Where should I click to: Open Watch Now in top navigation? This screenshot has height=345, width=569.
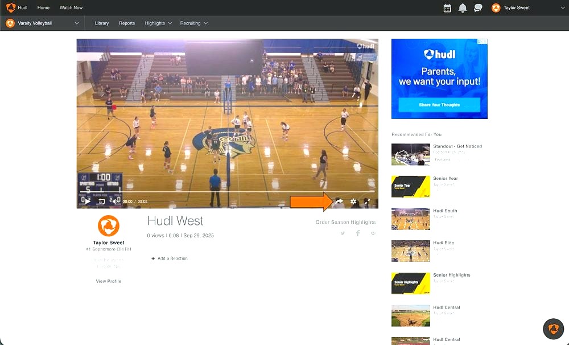71,7
